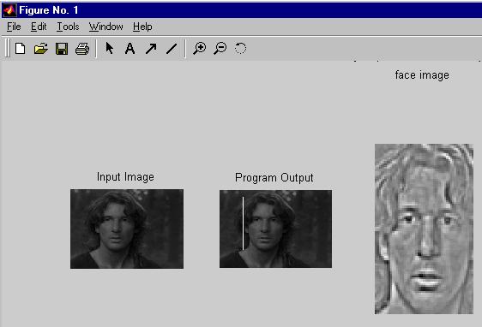The image size is (482, 327).
Task: Open the Edit menu
Action: point(39,27)
